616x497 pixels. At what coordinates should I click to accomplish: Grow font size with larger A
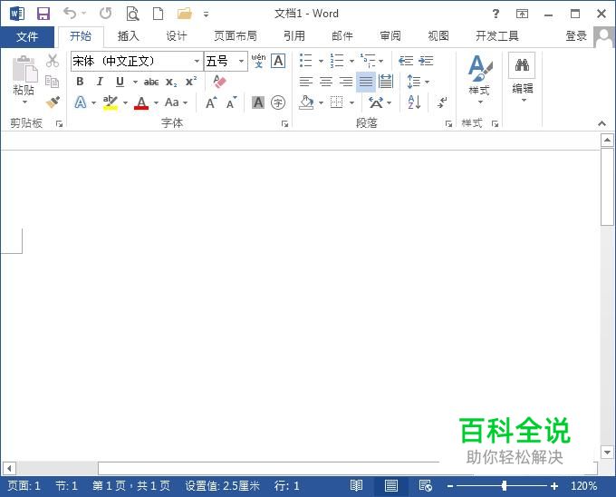(x=211, y=102)
